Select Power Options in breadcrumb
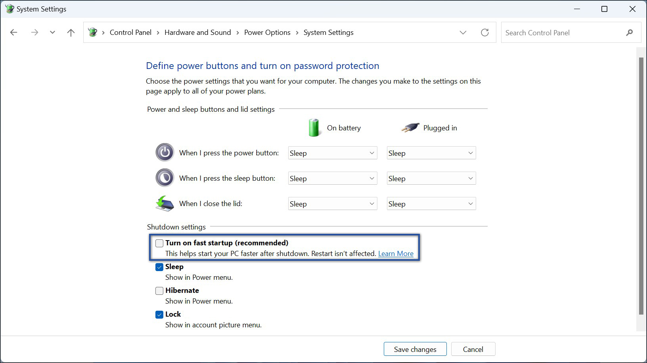 pyautogui.click(x=267, y=32)
